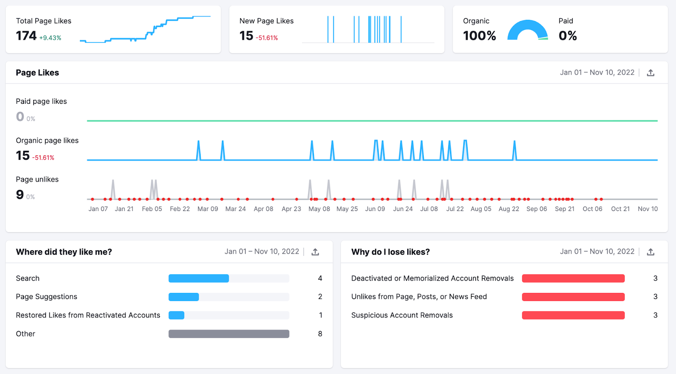676x374 pixels.
Task: Click the Search count value 4
Action: 320,279
